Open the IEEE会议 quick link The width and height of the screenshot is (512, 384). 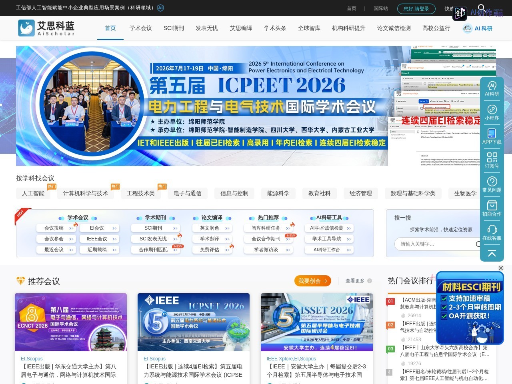tap(99, 239)
